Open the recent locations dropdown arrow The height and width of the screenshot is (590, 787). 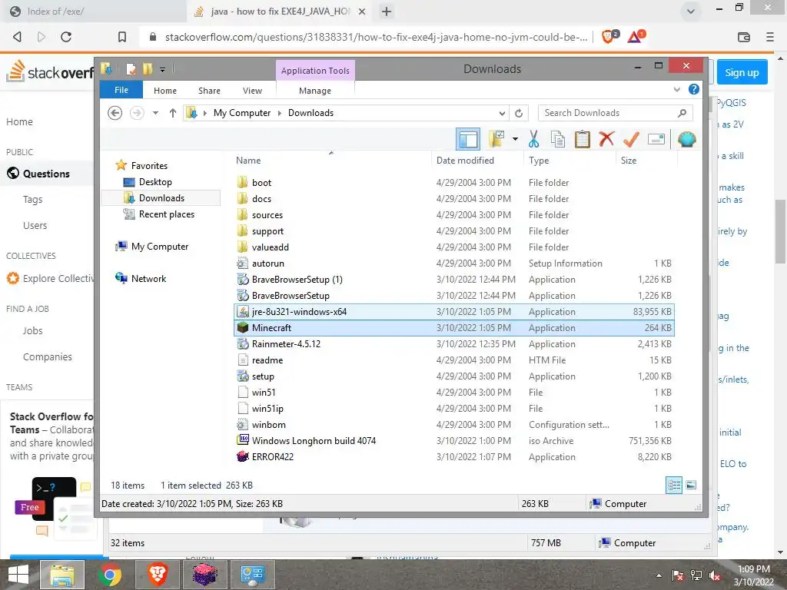(x=155, y=113)
